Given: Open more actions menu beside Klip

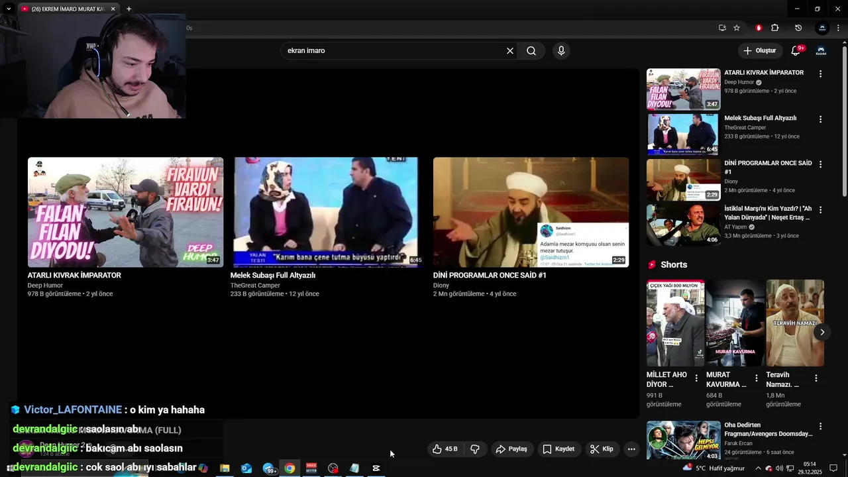Looking at the screenshot, I should point(631,449).
